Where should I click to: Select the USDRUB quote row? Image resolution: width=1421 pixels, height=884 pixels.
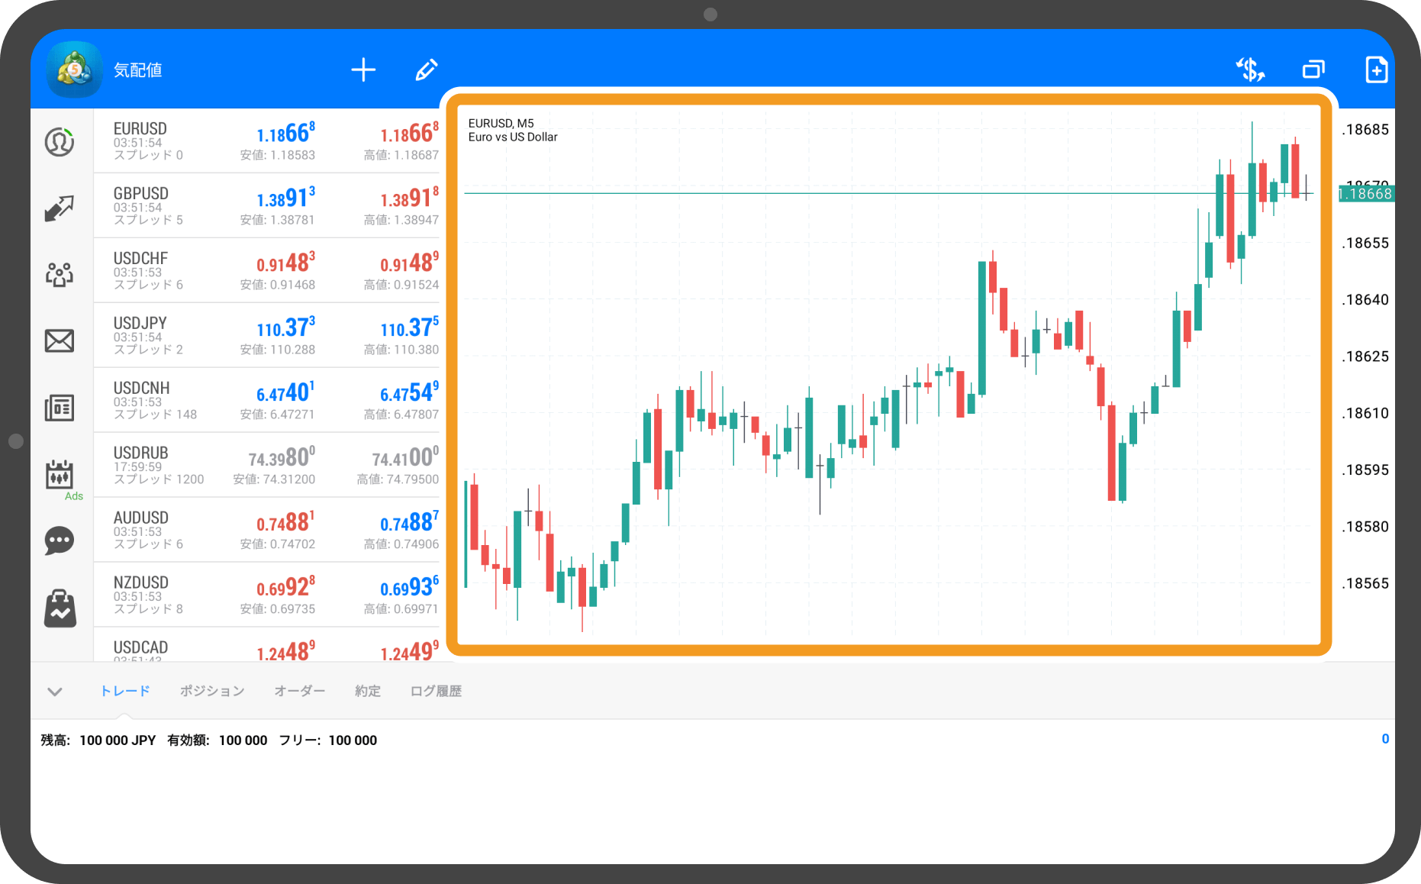[266, 466]
